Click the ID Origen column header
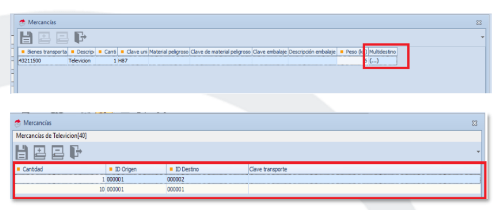This screenshot has height=210, width=493. [x=136, y=169]
